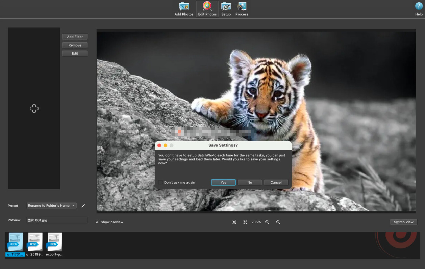Click the Add Filter button

click(75, 37)
